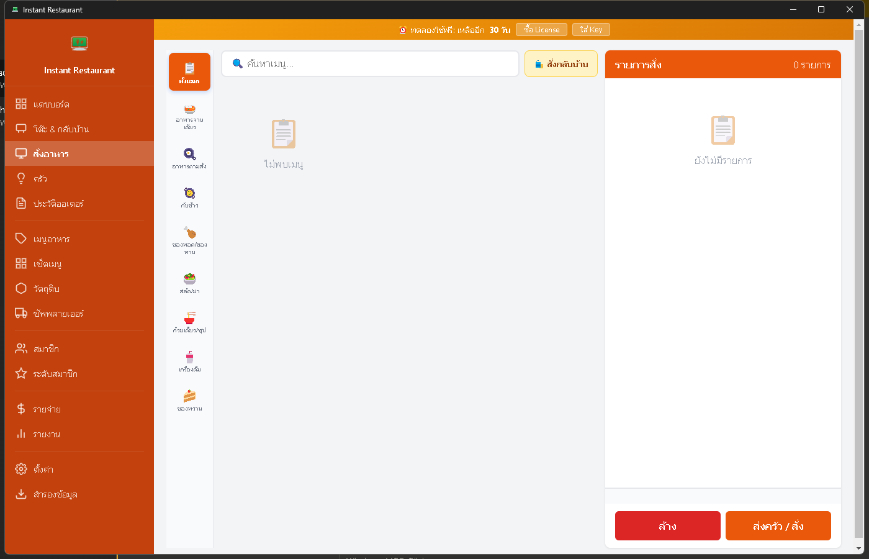Open ซัพพลายเออร์ with the truck icon
This screenshot has height=559, width=869.
pos(58,314)
